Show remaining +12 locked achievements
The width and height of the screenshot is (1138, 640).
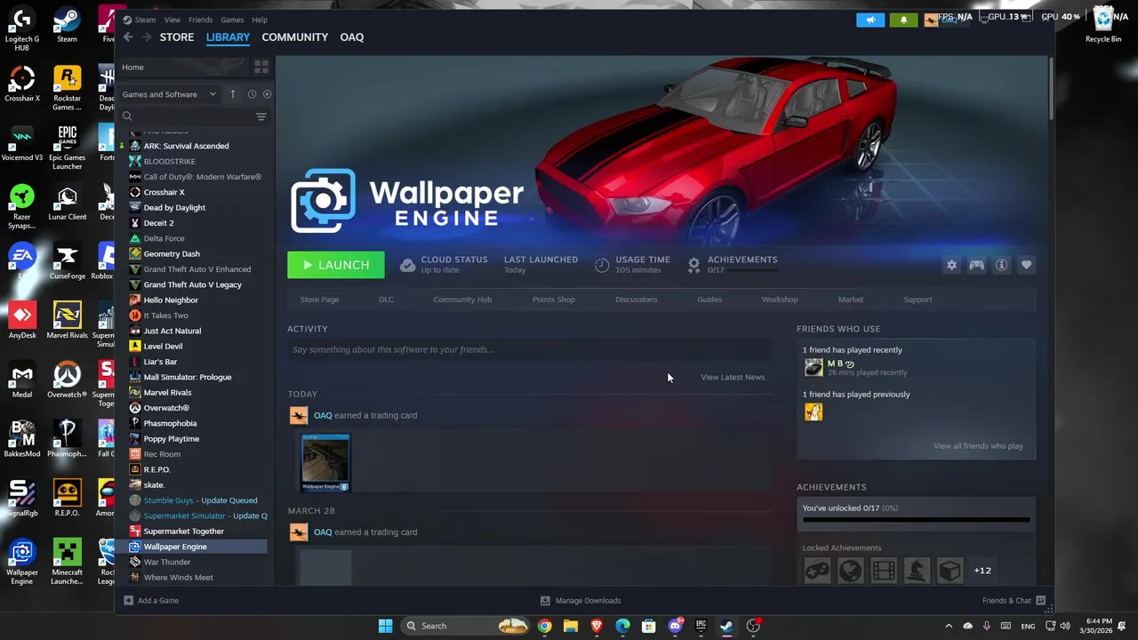[982, 571]
